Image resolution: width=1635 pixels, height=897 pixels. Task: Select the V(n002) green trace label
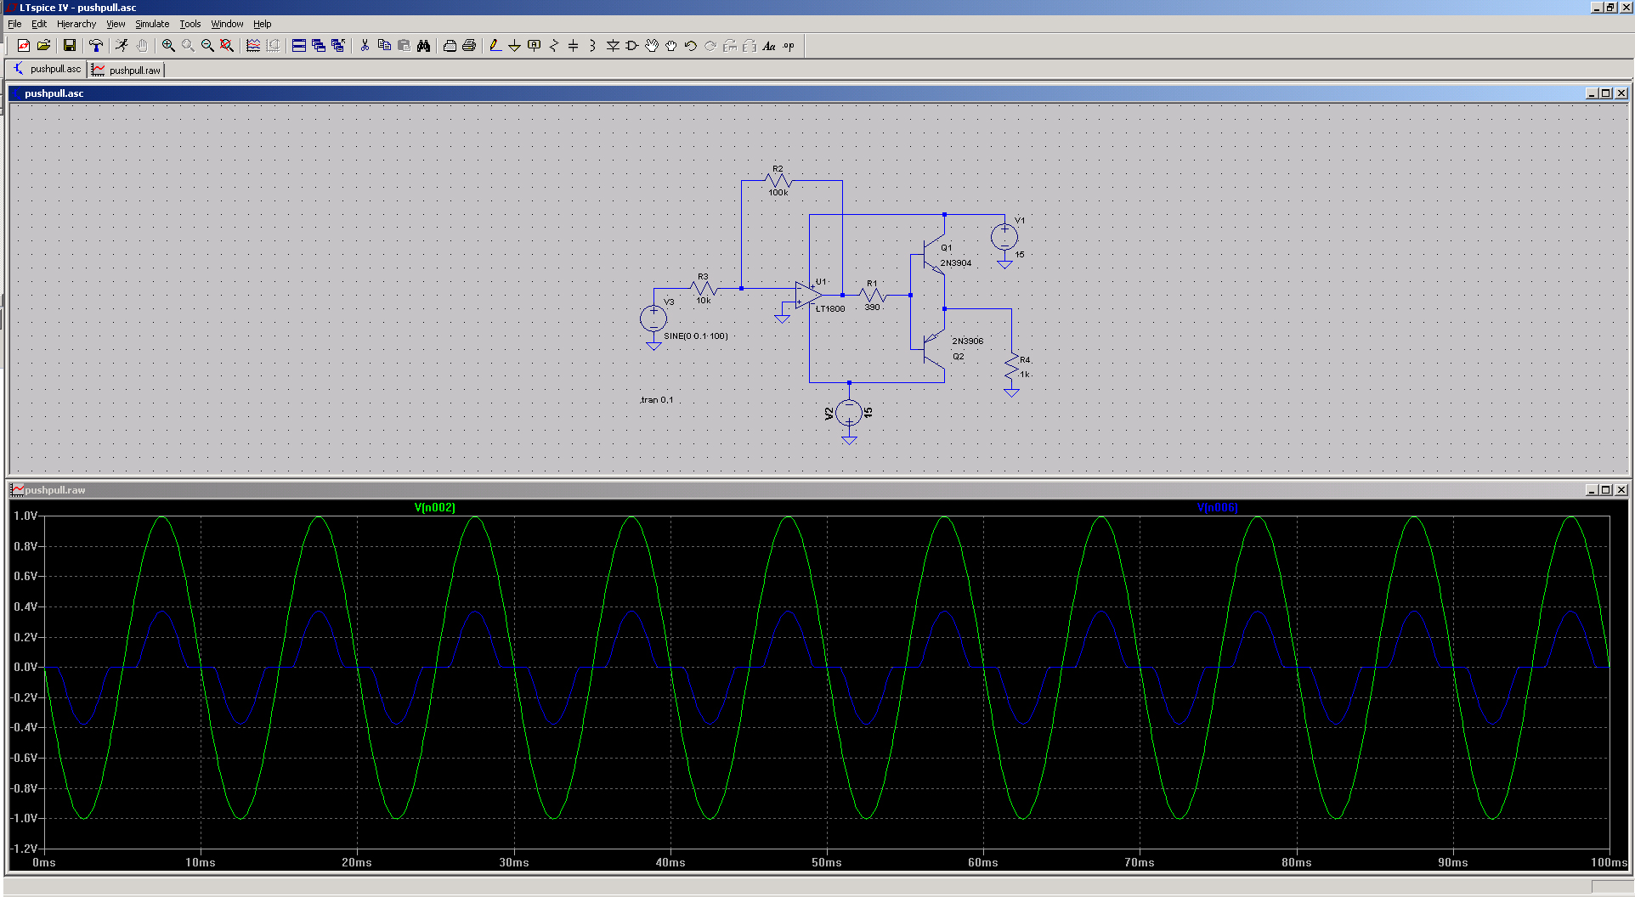click(x=435, y=507)
